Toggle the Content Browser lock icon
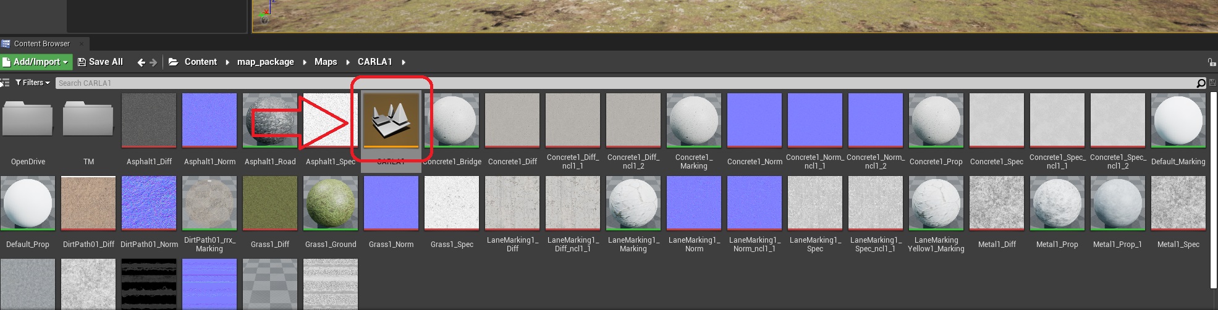Image resolution: width=1218 pixels, height=310 pixels. tap(1211, 62)
